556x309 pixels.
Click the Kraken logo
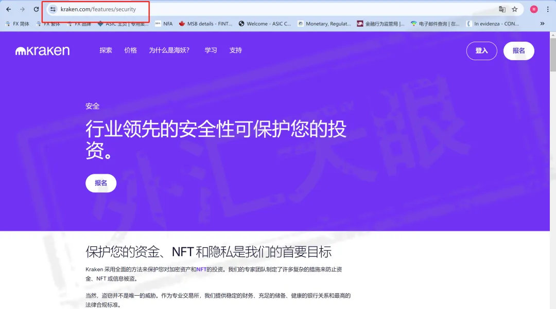(x=43, y=50)
